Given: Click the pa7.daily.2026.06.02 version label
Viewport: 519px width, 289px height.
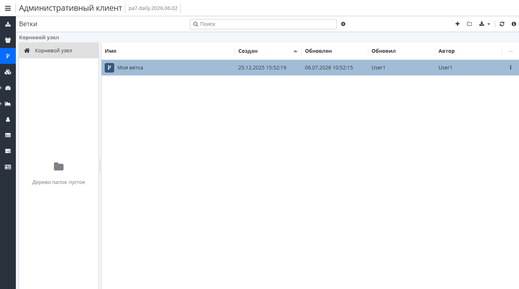Looking at the screenshot, I should 153,8.
